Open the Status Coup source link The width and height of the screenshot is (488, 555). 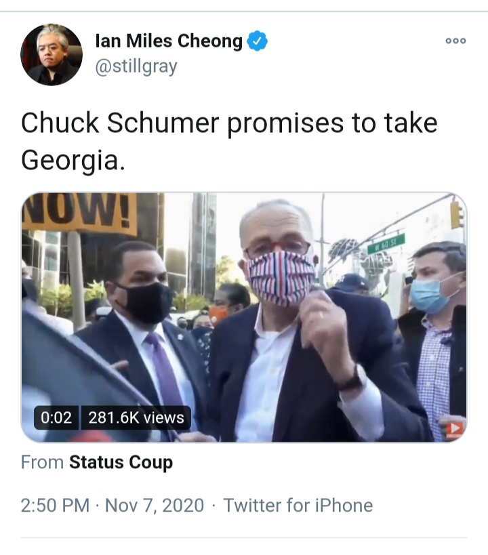(121, 462)
